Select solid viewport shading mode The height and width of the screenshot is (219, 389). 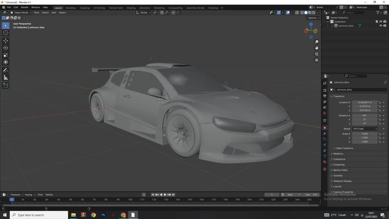[x=306, y=13]
